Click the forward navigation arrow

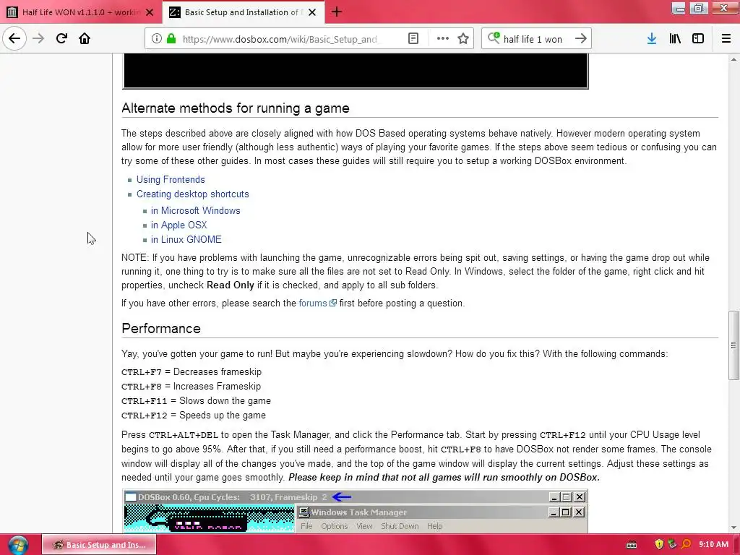coord(38,38)
